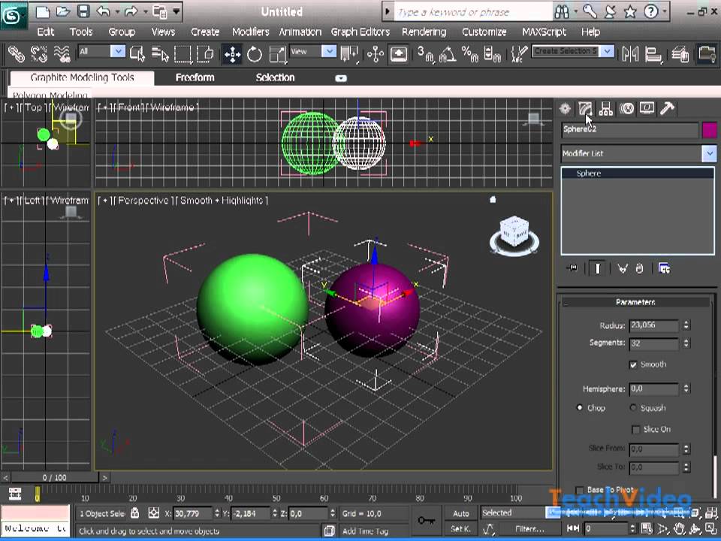Click Remove Modifier trash icon
Viewport: 721px width, 541px height.
click(639, 268)
